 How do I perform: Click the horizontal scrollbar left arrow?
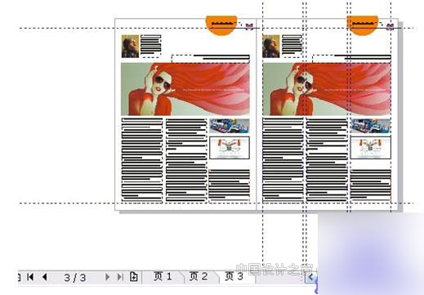[310, 278]
